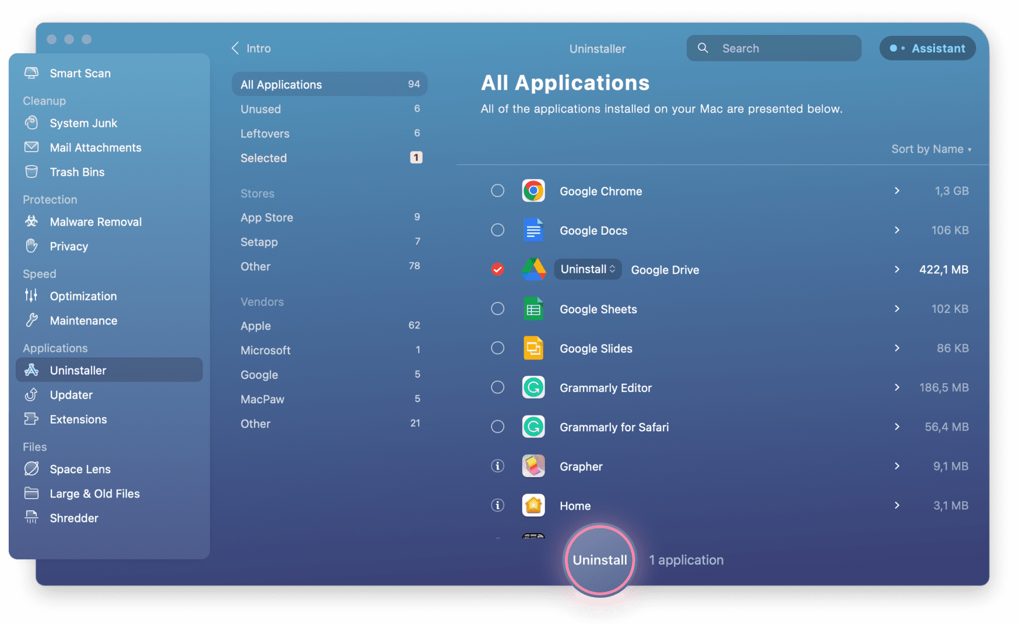The width and height of the screenshot is (1019, 624).
Task: Filter by Google vendor
Action: (x=329, y=375)
